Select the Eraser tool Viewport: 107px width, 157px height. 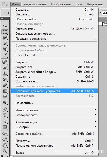coord(5,85)
